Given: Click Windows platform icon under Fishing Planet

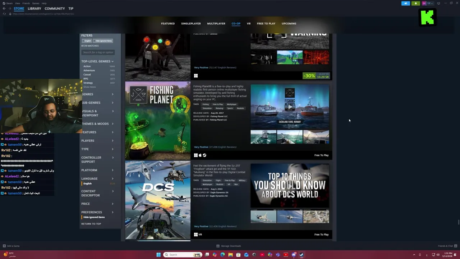Looking at the screenshot, I should [x=196, y=155].
